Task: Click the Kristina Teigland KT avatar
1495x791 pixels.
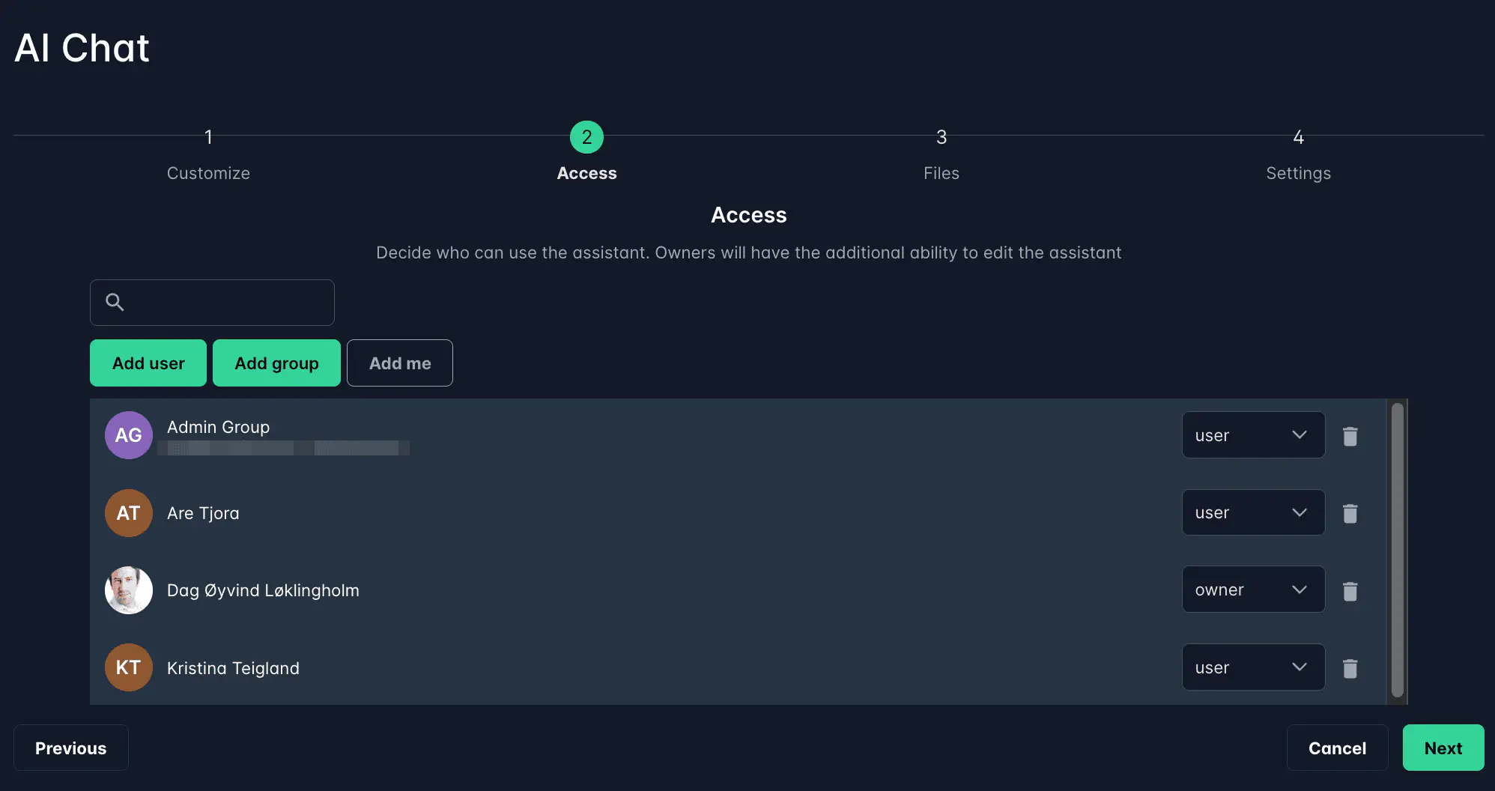Action: (129, 667)
